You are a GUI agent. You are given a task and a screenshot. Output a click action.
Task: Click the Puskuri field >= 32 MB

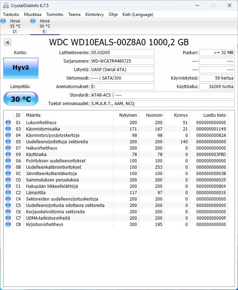[217, 53]
